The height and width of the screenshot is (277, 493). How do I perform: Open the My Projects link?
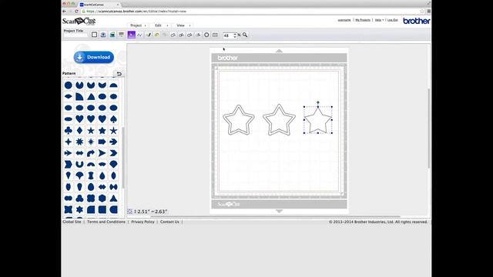[x=363, y=20]
